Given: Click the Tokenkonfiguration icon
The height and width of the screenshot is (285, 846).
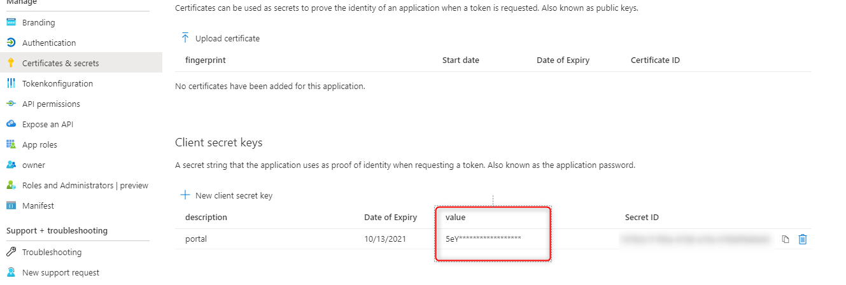Looking at the screenshot, I should [x=11, y=83].
